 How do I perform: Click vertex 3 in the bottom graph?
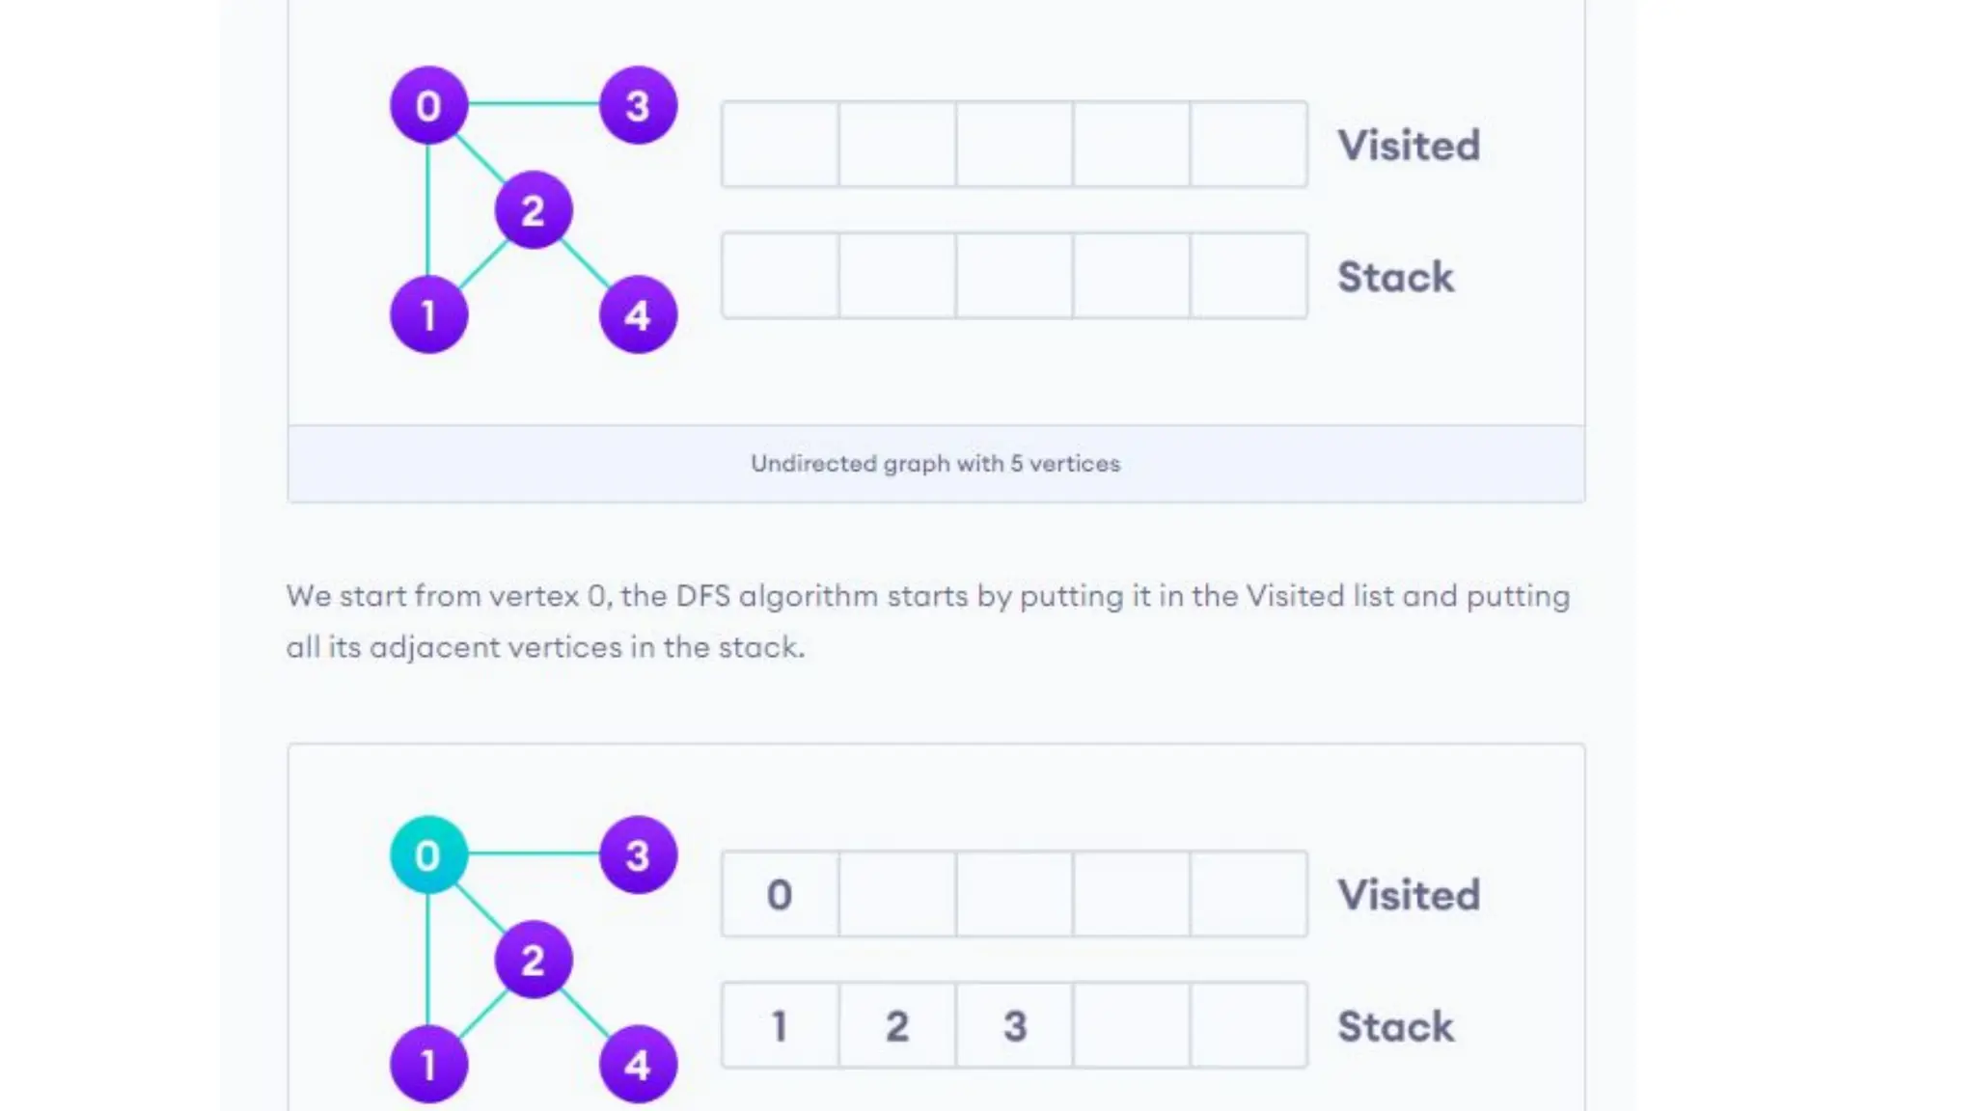638,854
